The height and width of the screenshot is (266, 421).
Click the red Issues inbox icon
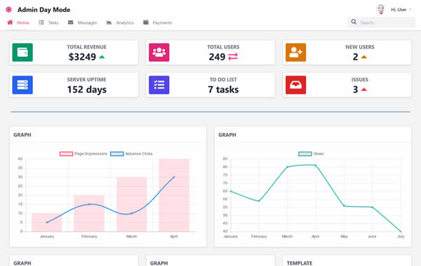[x=295, y=85]
